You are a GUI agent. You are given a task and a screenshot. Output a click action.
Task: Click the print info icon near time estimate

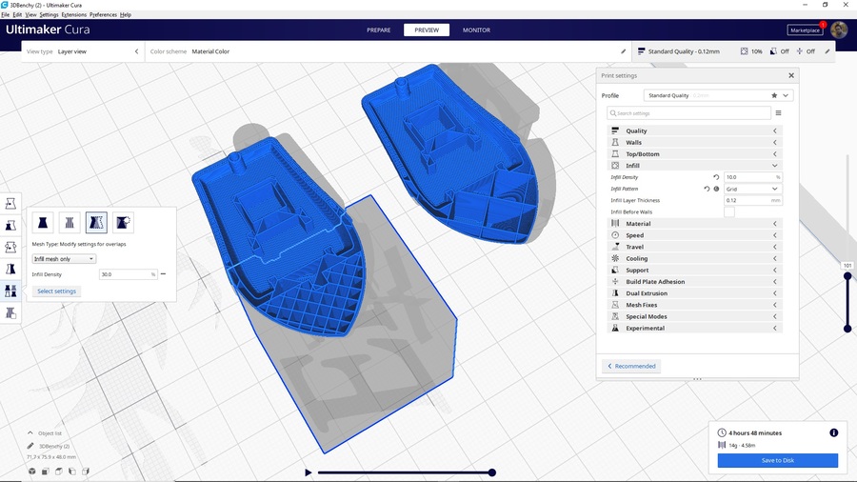(834, 432)
